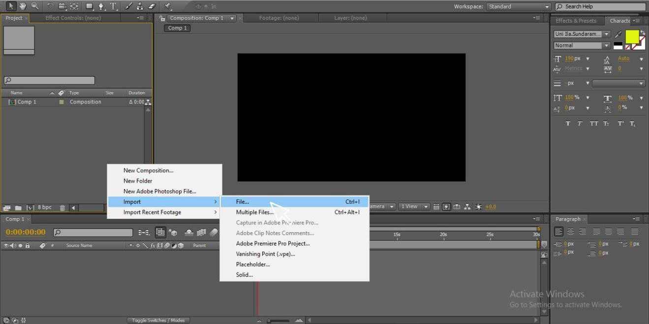Click Toggle Switches / Modes button

pos(157,320)
